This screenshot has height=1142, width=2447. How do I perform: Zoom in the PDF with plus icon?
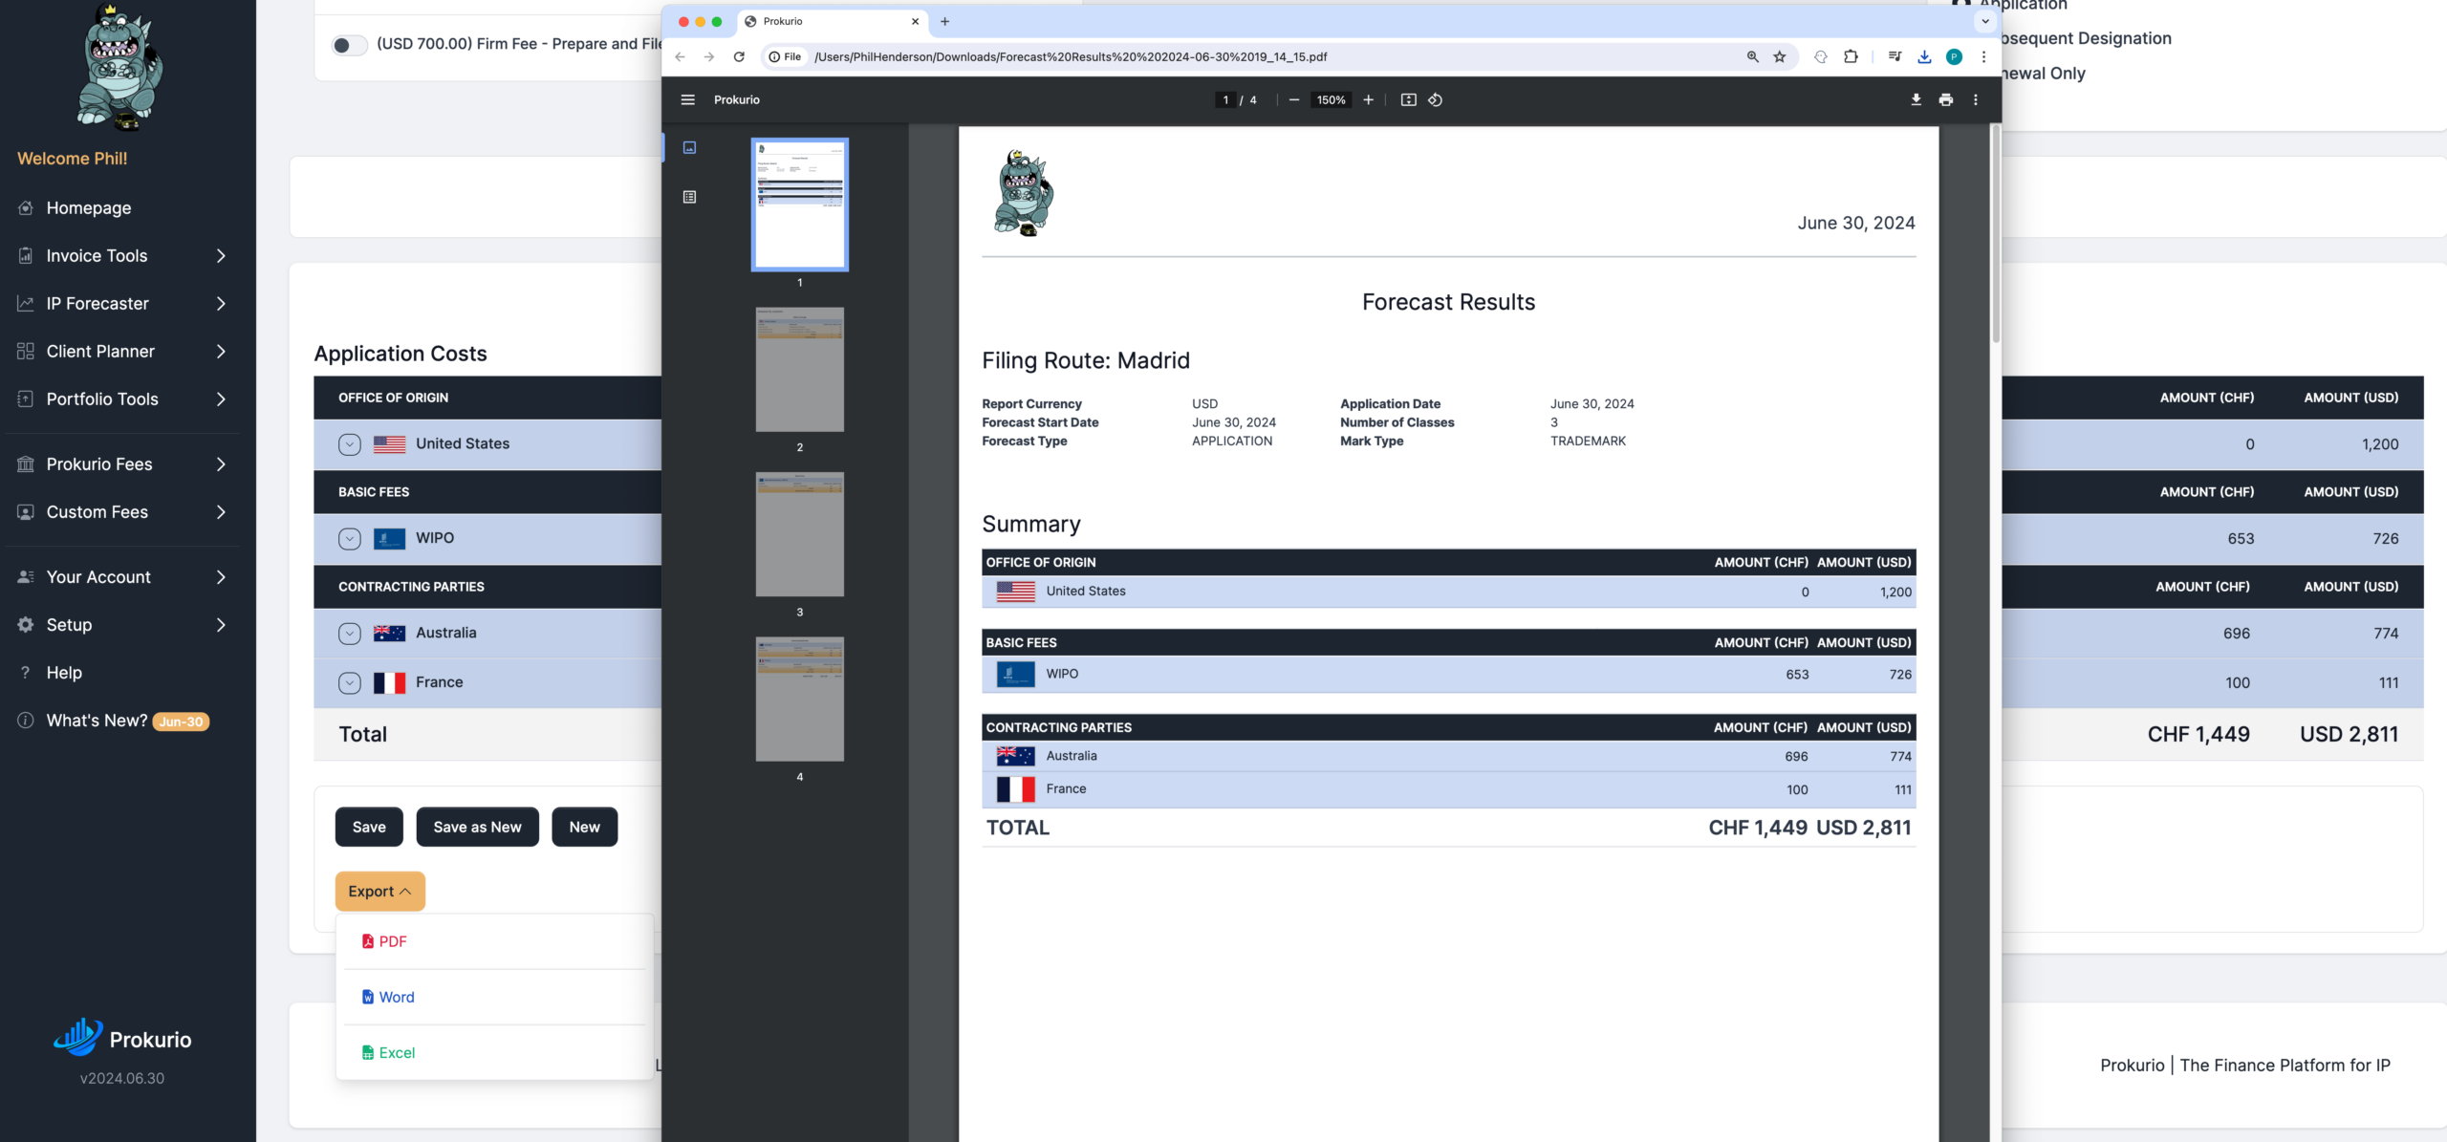click(x=1368, y=99)
